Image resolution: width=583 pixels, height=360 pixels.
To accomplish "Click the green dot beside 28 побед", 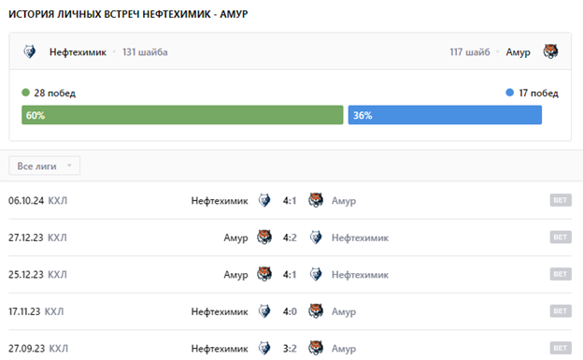I will tap(25, 93).
